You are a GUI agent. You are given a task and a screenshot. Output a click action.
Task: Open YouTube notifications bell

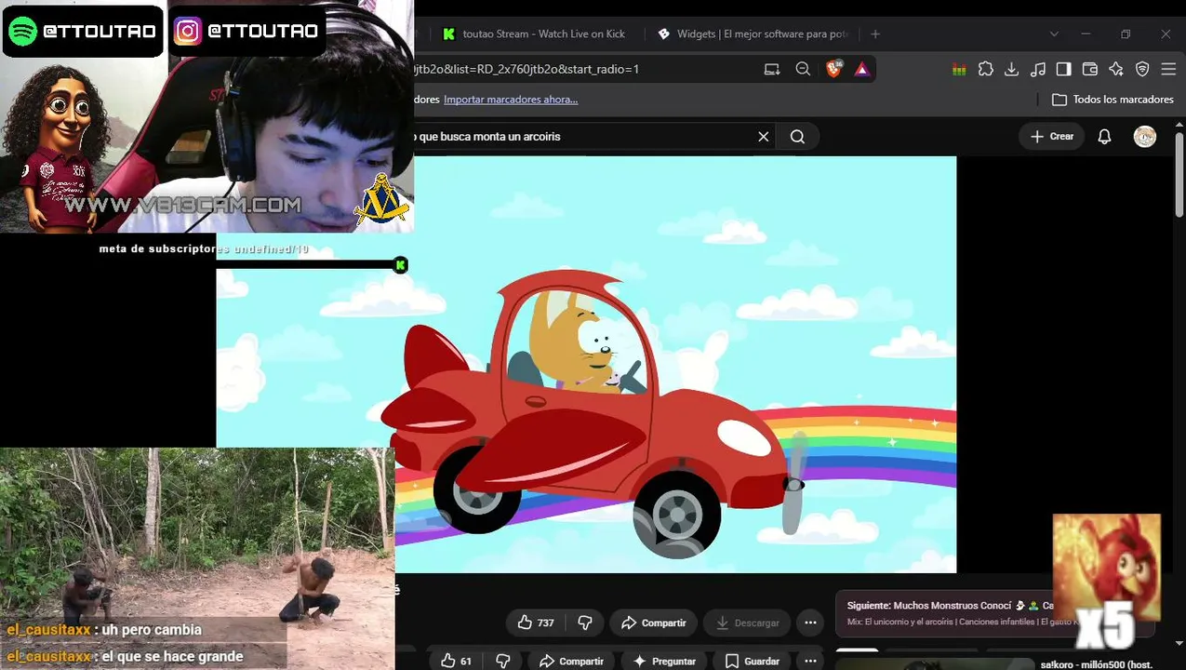1104,137
